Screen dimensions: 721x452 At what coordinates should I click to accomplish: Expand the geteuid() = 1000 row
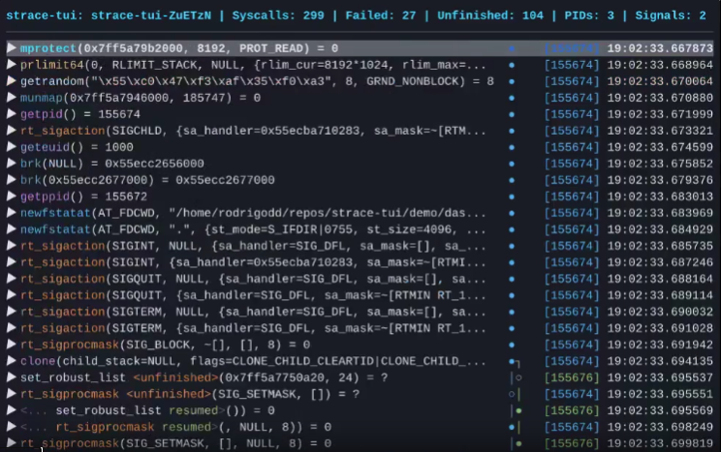point(12,147)
